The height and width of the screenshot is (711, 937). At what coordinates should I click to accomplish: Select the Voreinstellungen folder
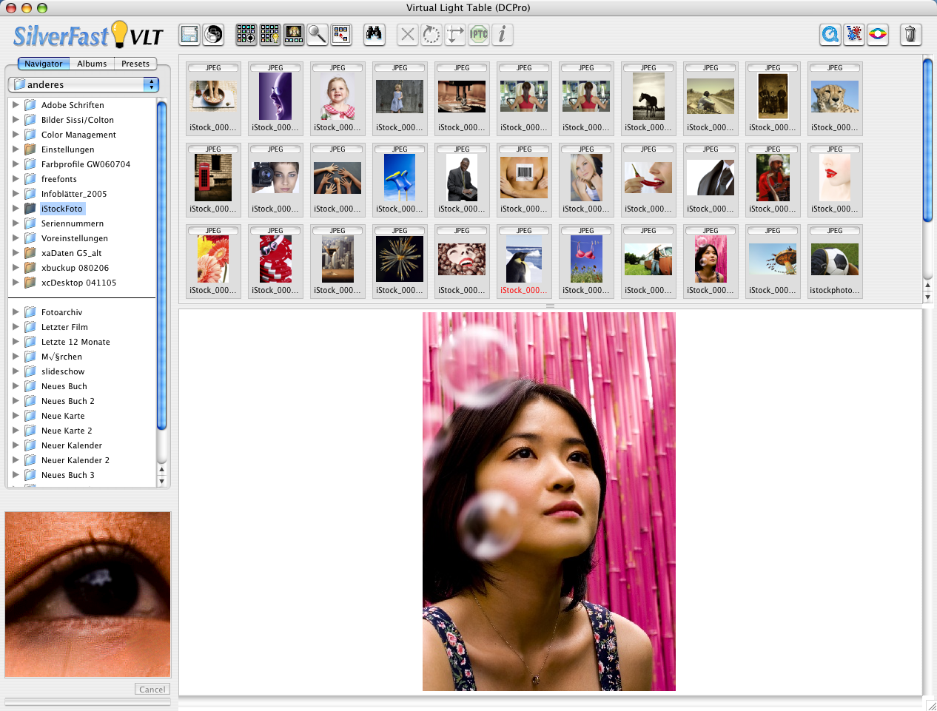point(75,238)
